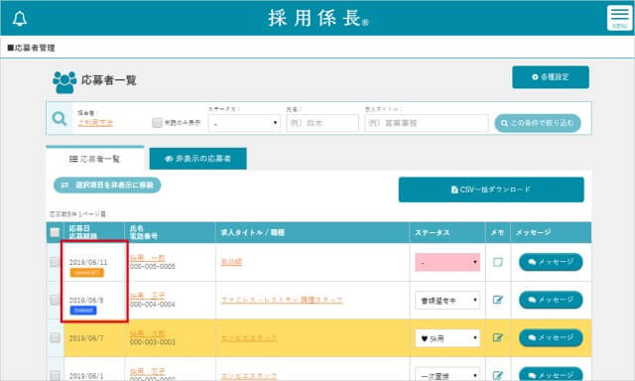Toggle the 未読のみ表示 checkbox
The height and width of the screenshot is (381, 635).
click(x=157, y=123)
